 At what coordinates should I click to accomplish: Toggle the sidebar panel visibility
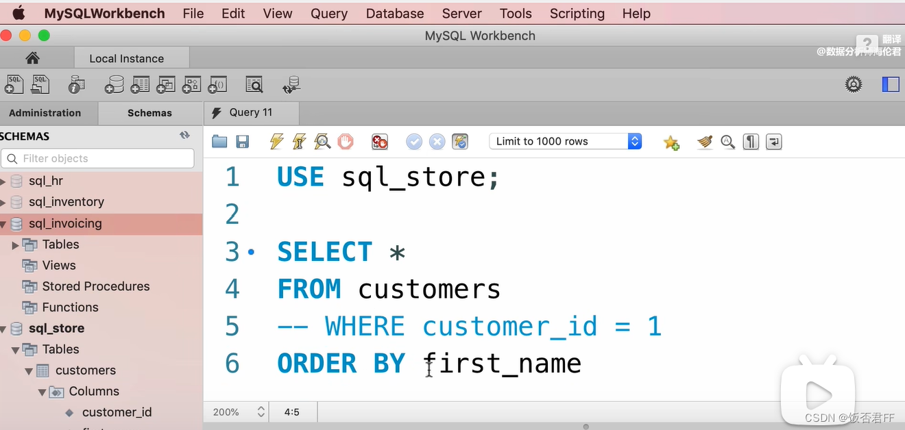click(x=891, y=84)
